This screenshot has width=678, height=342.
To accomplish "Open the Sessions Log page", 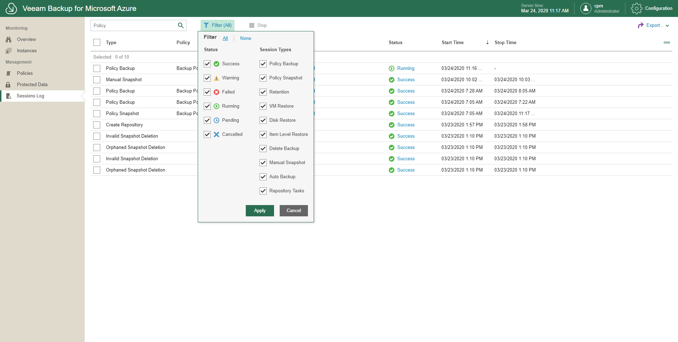I will click(30, 96).
